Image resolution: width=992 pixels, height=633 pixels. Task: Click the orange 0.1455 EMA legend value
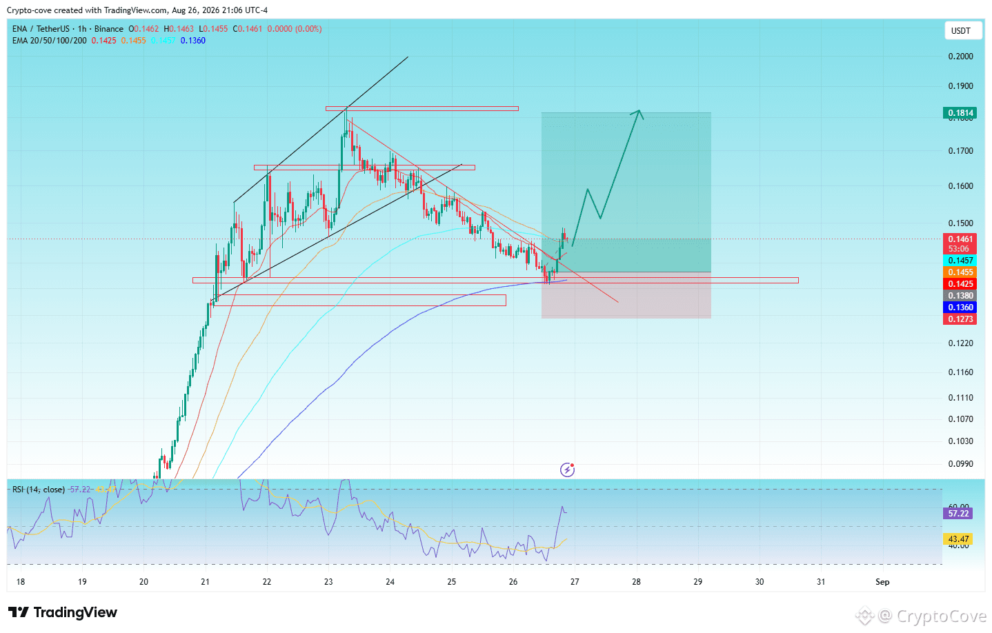point(134,41)
